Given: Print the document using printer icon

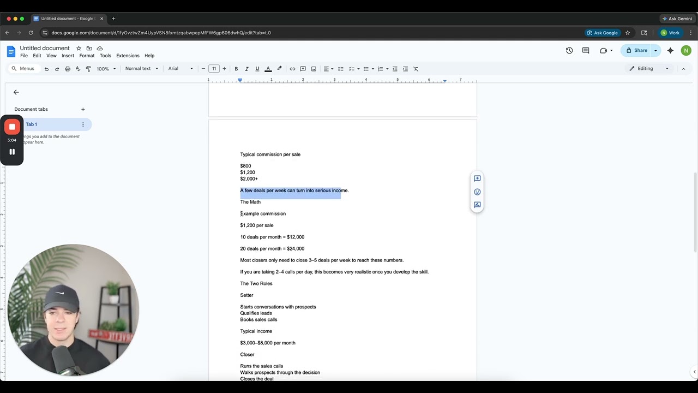Looking at the screenshot, I should (68, 69).
